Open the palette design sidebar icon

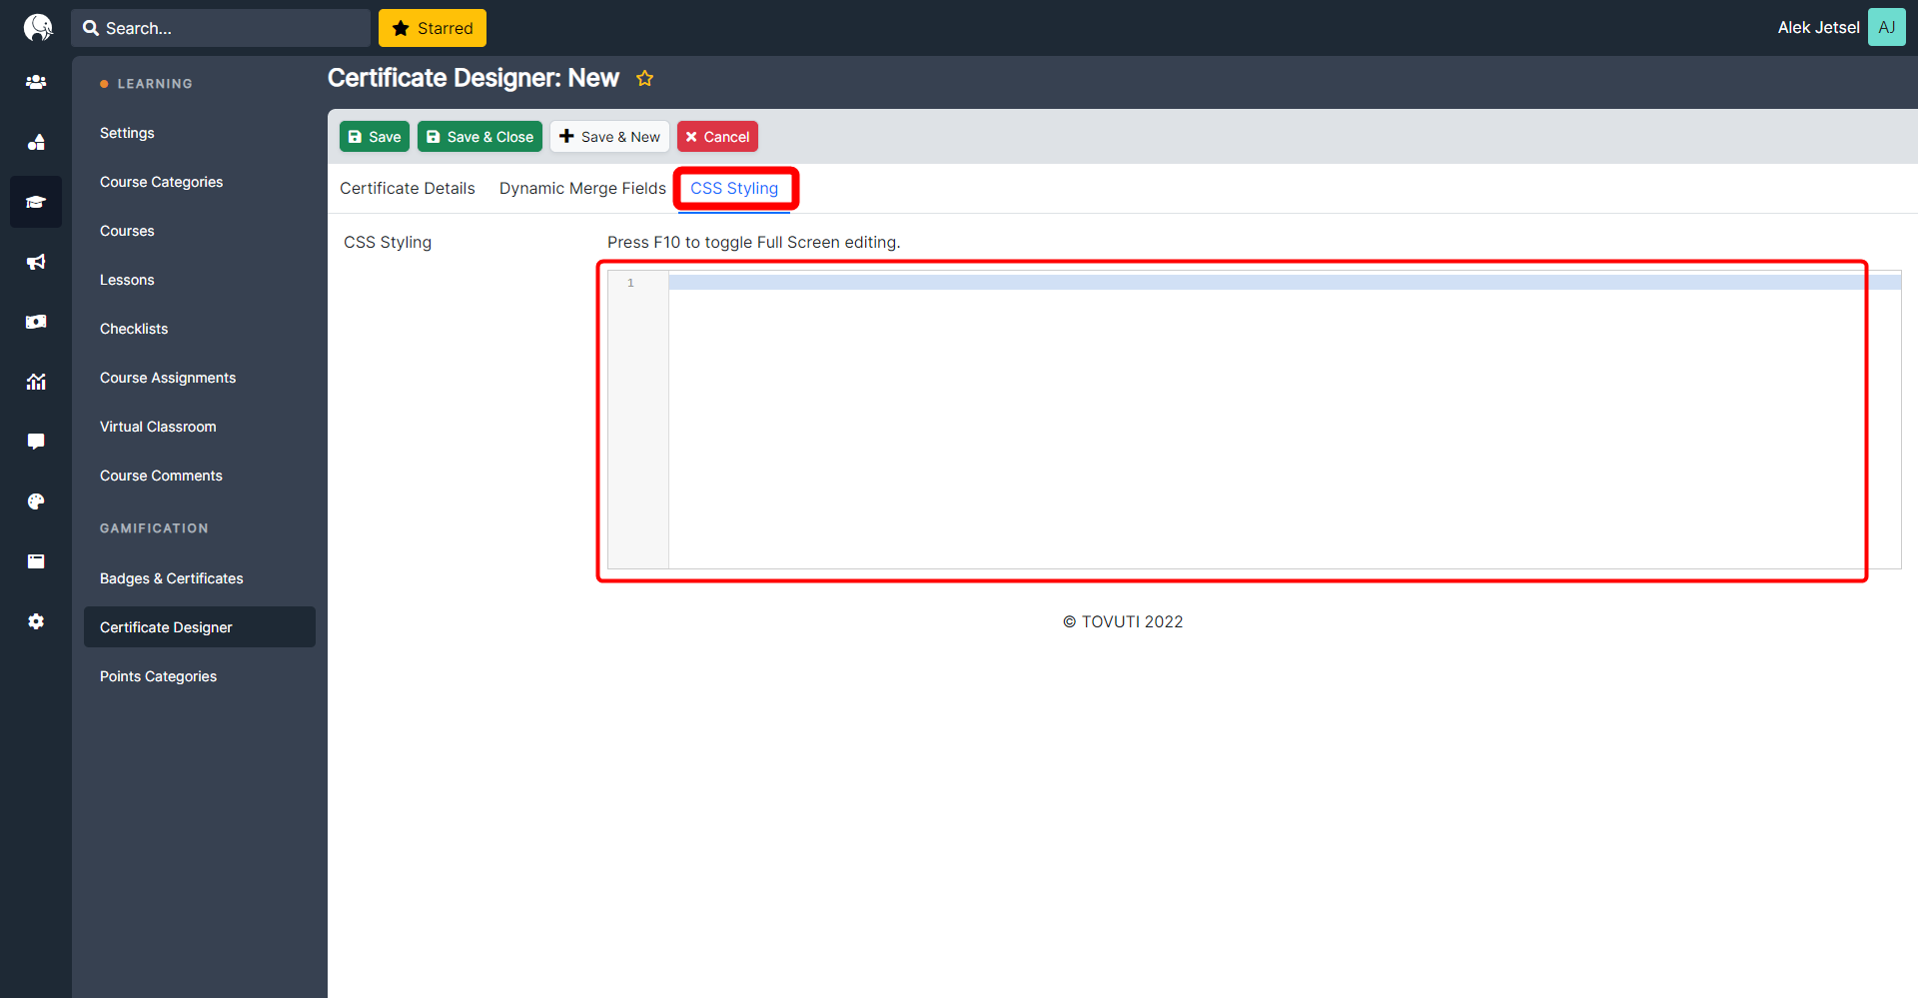pyautogui.click(x=36, y=501)
